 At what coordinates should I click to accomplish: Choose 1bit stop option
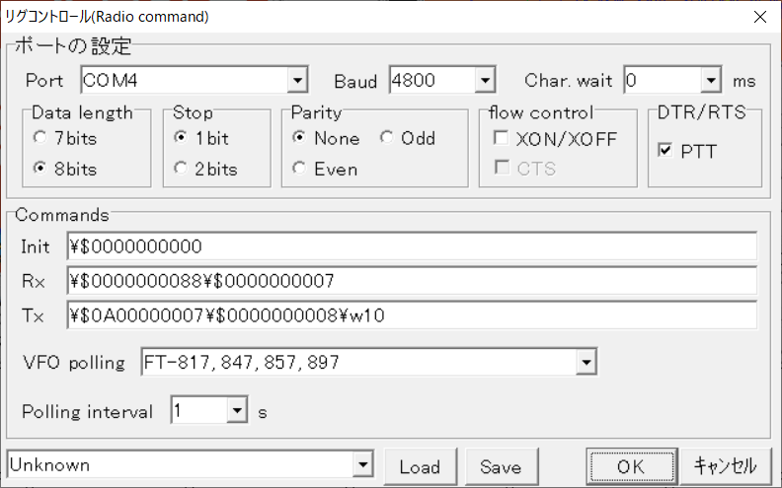(x=181, y=138)
